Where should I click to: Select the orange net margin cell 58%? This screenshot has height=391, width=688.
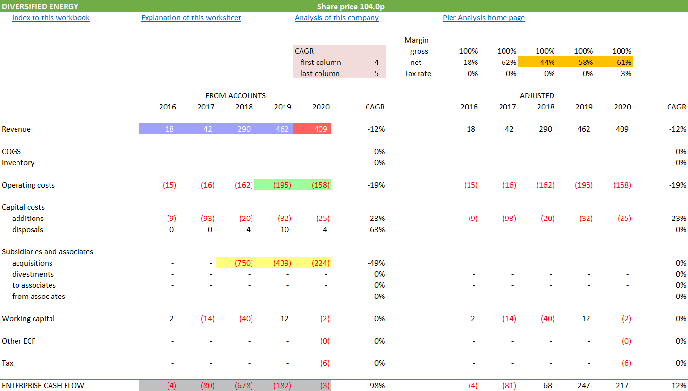tap(575, 62)
